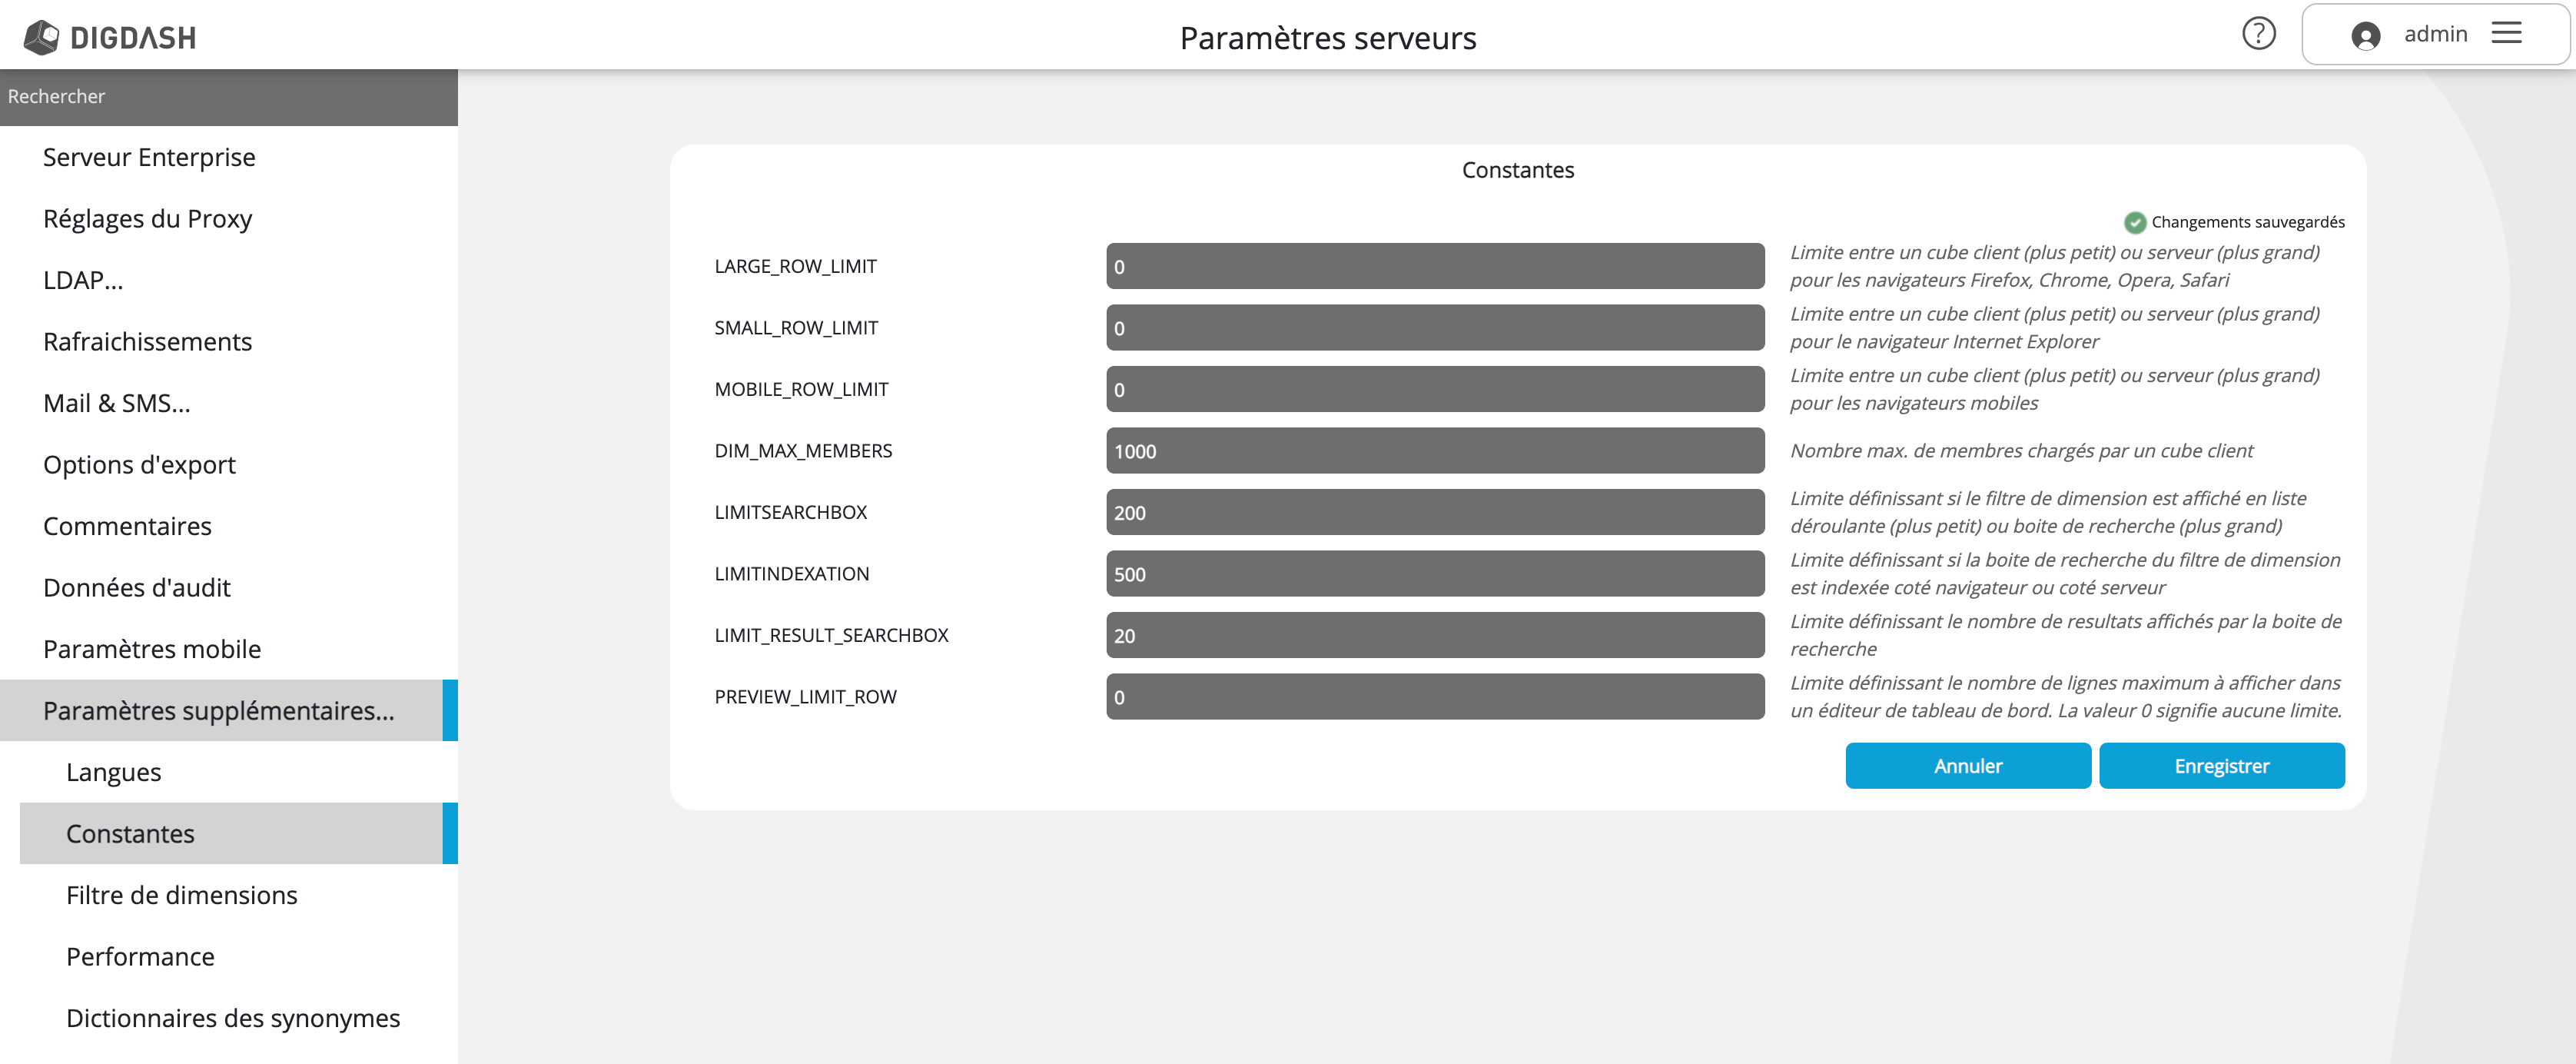
Task: Click the Annuler button
Action: pos(1967,766)
